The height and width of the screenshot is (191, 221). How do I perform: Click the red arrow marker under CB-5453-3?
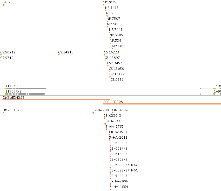113,113
